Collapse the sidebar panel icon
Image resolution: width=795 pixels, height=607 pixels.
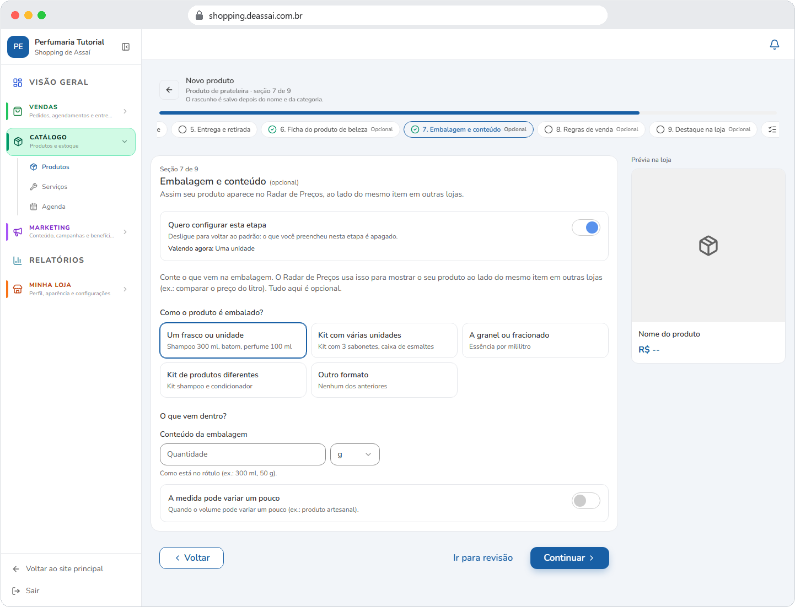tap(126, 47)
